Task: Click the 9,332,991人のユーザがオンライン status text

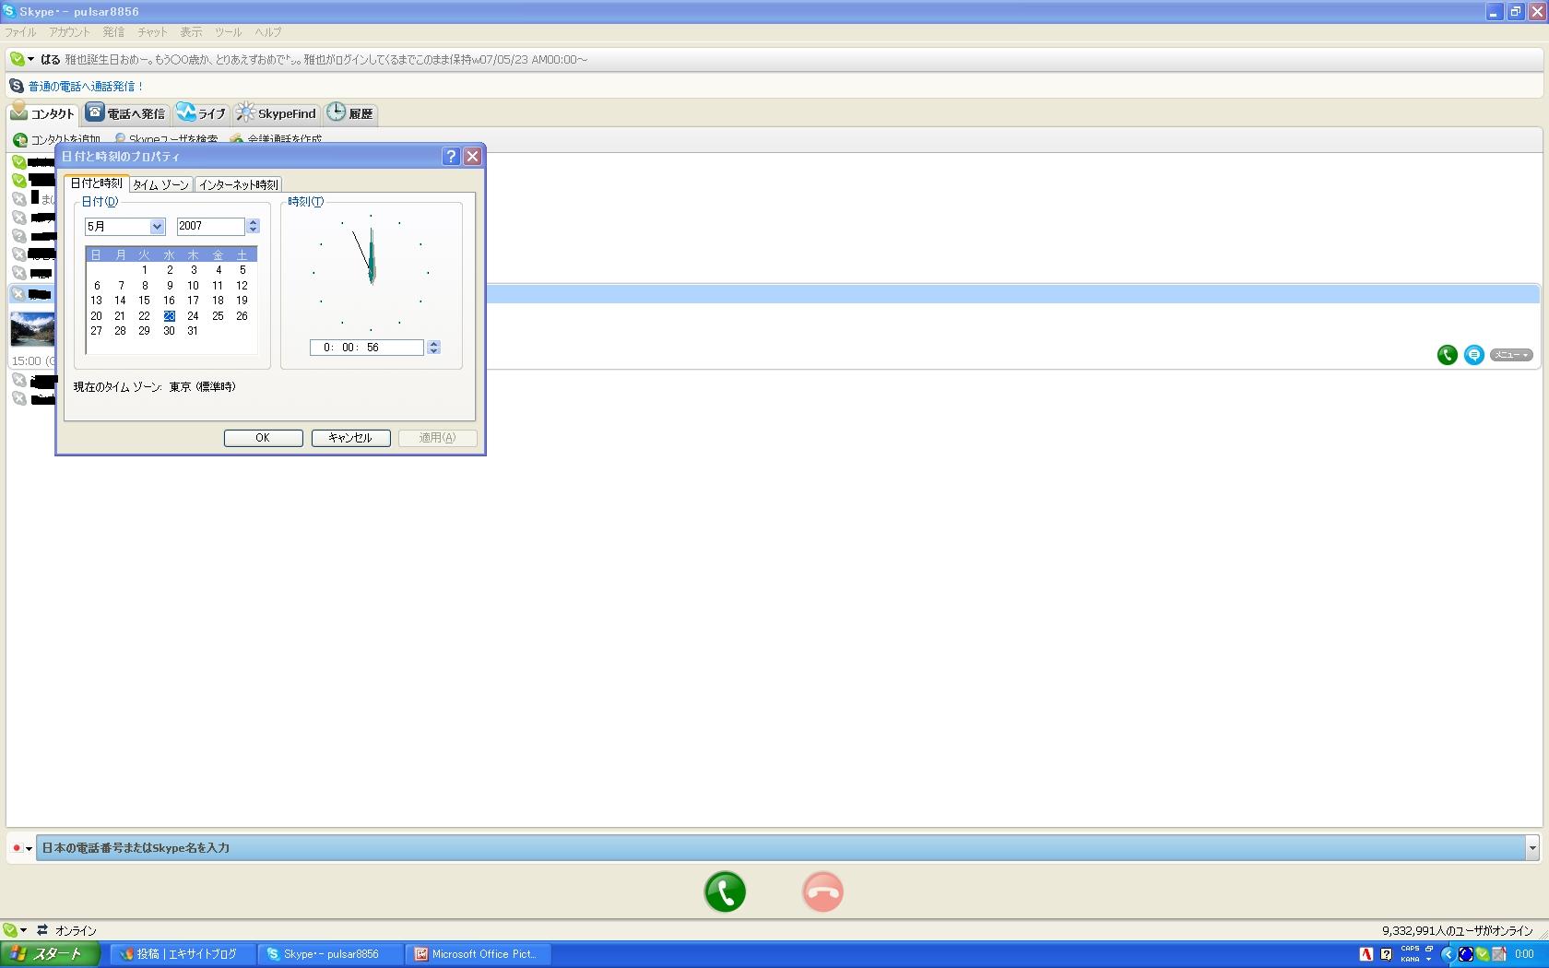Action: [x=1458, y=931]
